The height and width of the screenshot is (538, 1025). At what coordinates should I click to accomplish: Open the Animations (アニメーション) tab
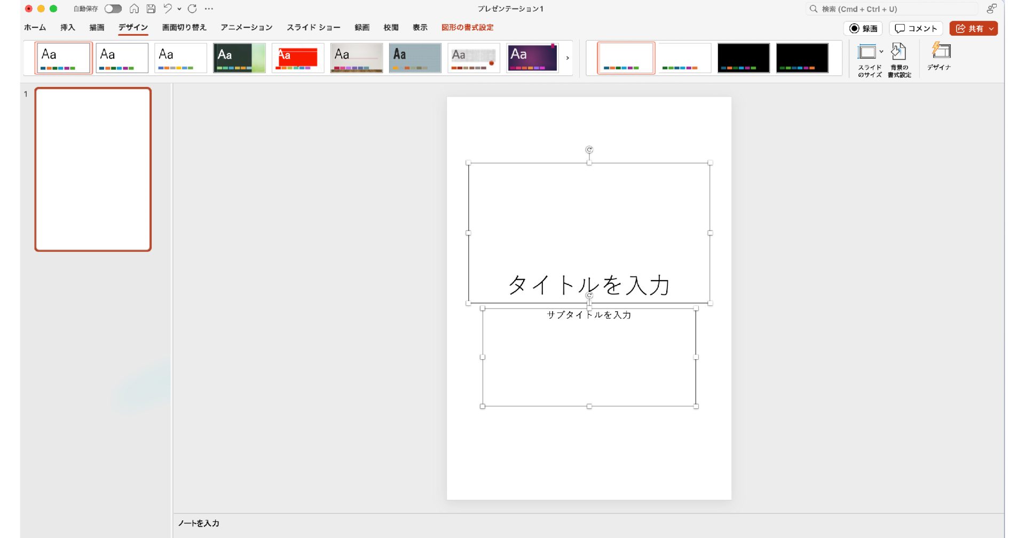tap(246, 27)
